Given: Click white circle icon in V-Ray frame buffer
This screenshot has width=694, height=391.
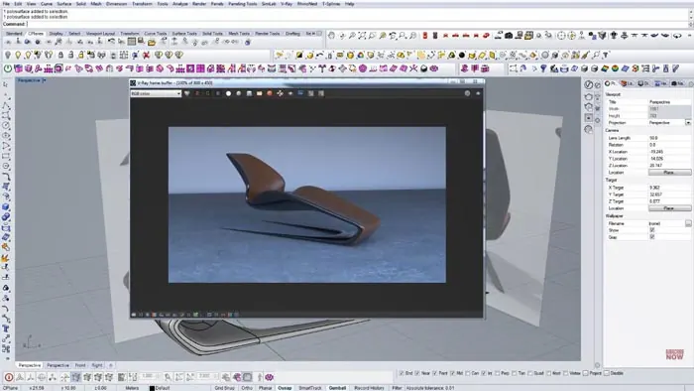Looking at the screenshot, I should coord(228,93).
